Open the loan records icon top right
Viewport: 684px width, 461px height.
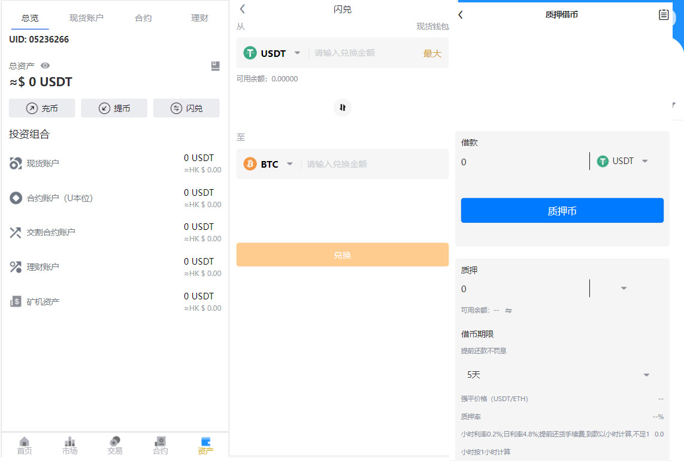point(664,15)
